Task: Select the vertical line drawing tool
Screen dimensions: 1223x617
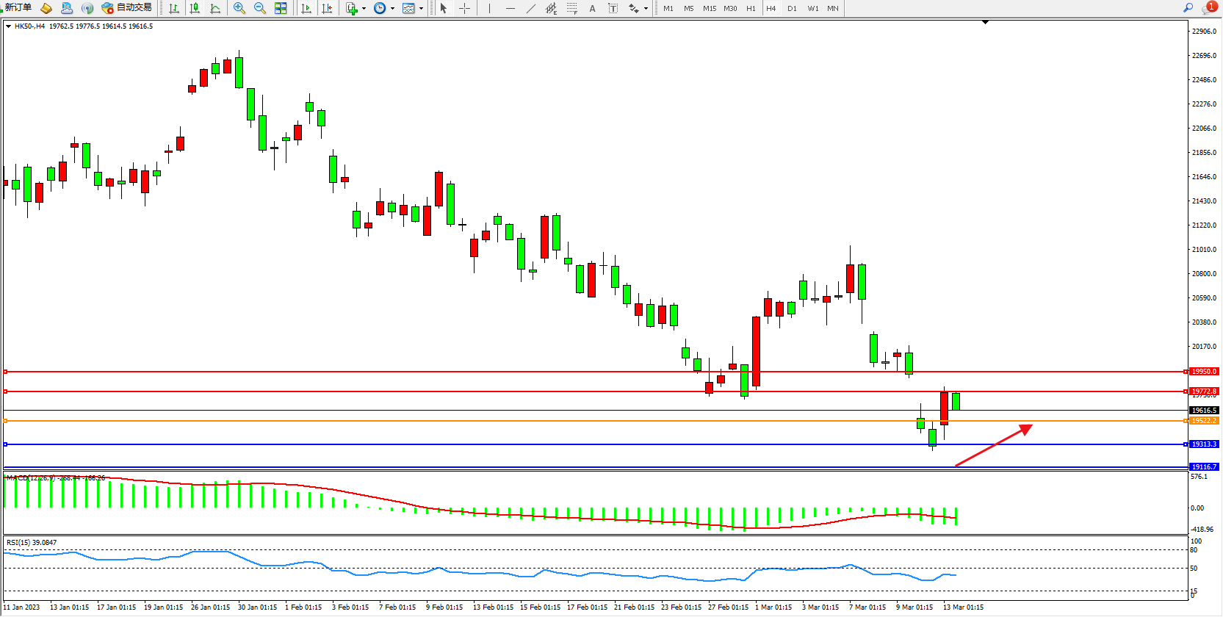Action: (x=489, y=8)
